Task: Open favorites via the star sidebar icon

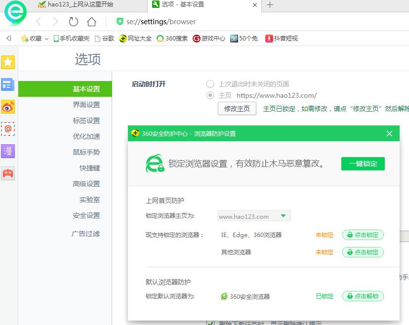Action: 8,62
